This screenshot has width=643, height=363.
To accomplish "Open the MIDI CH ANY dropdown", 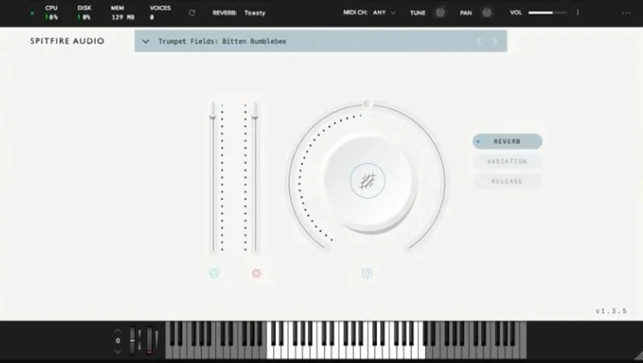I will 384,13.
